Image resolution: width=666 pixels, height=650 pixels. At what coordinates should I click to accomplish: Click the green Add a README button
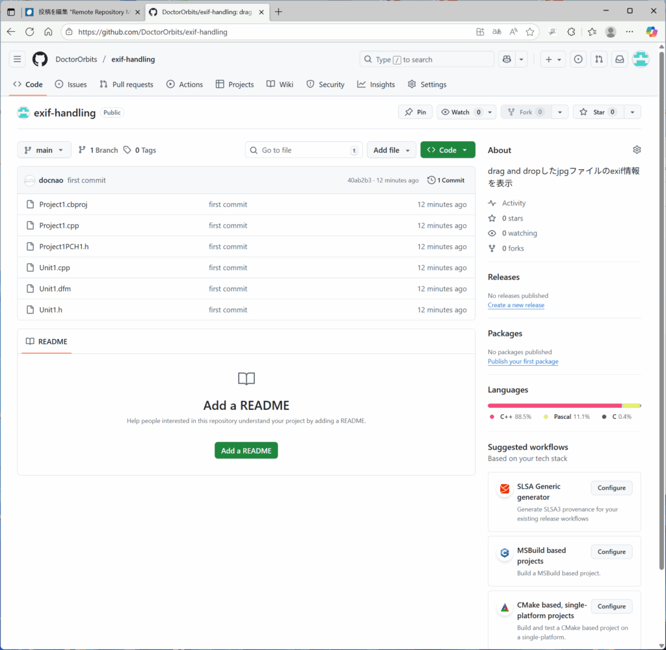pyautogui.click(x=246, y=450)
